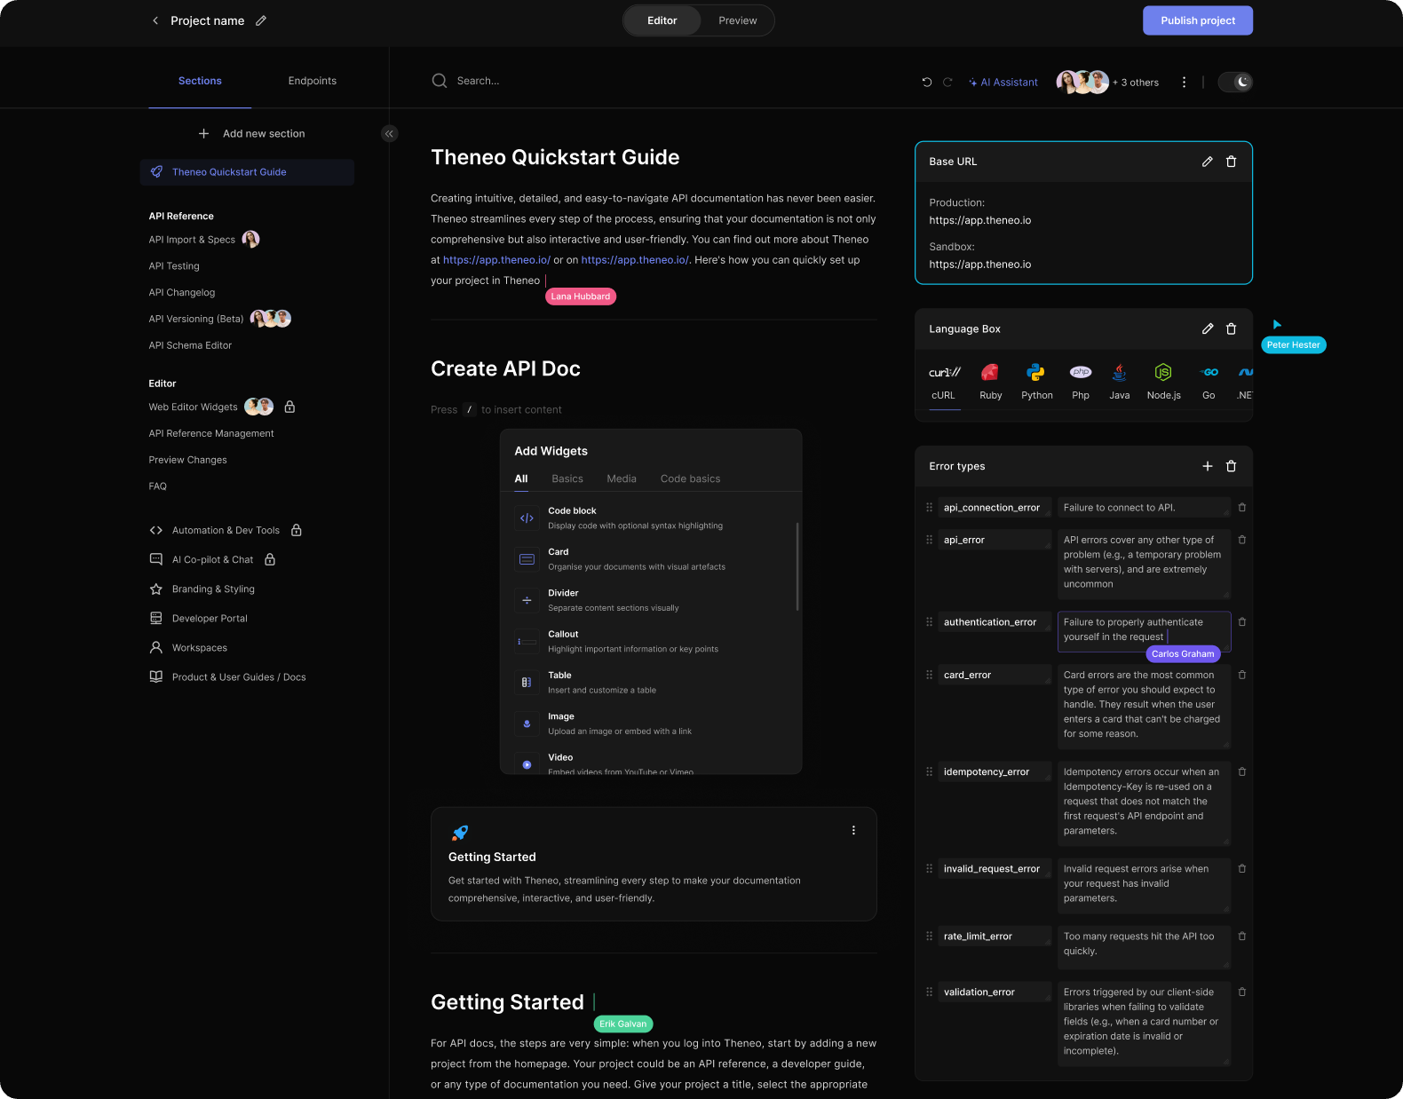Select the Media tab in Add Widgets
Viewport: 1403px width, 1099px height.
[621, 478]
